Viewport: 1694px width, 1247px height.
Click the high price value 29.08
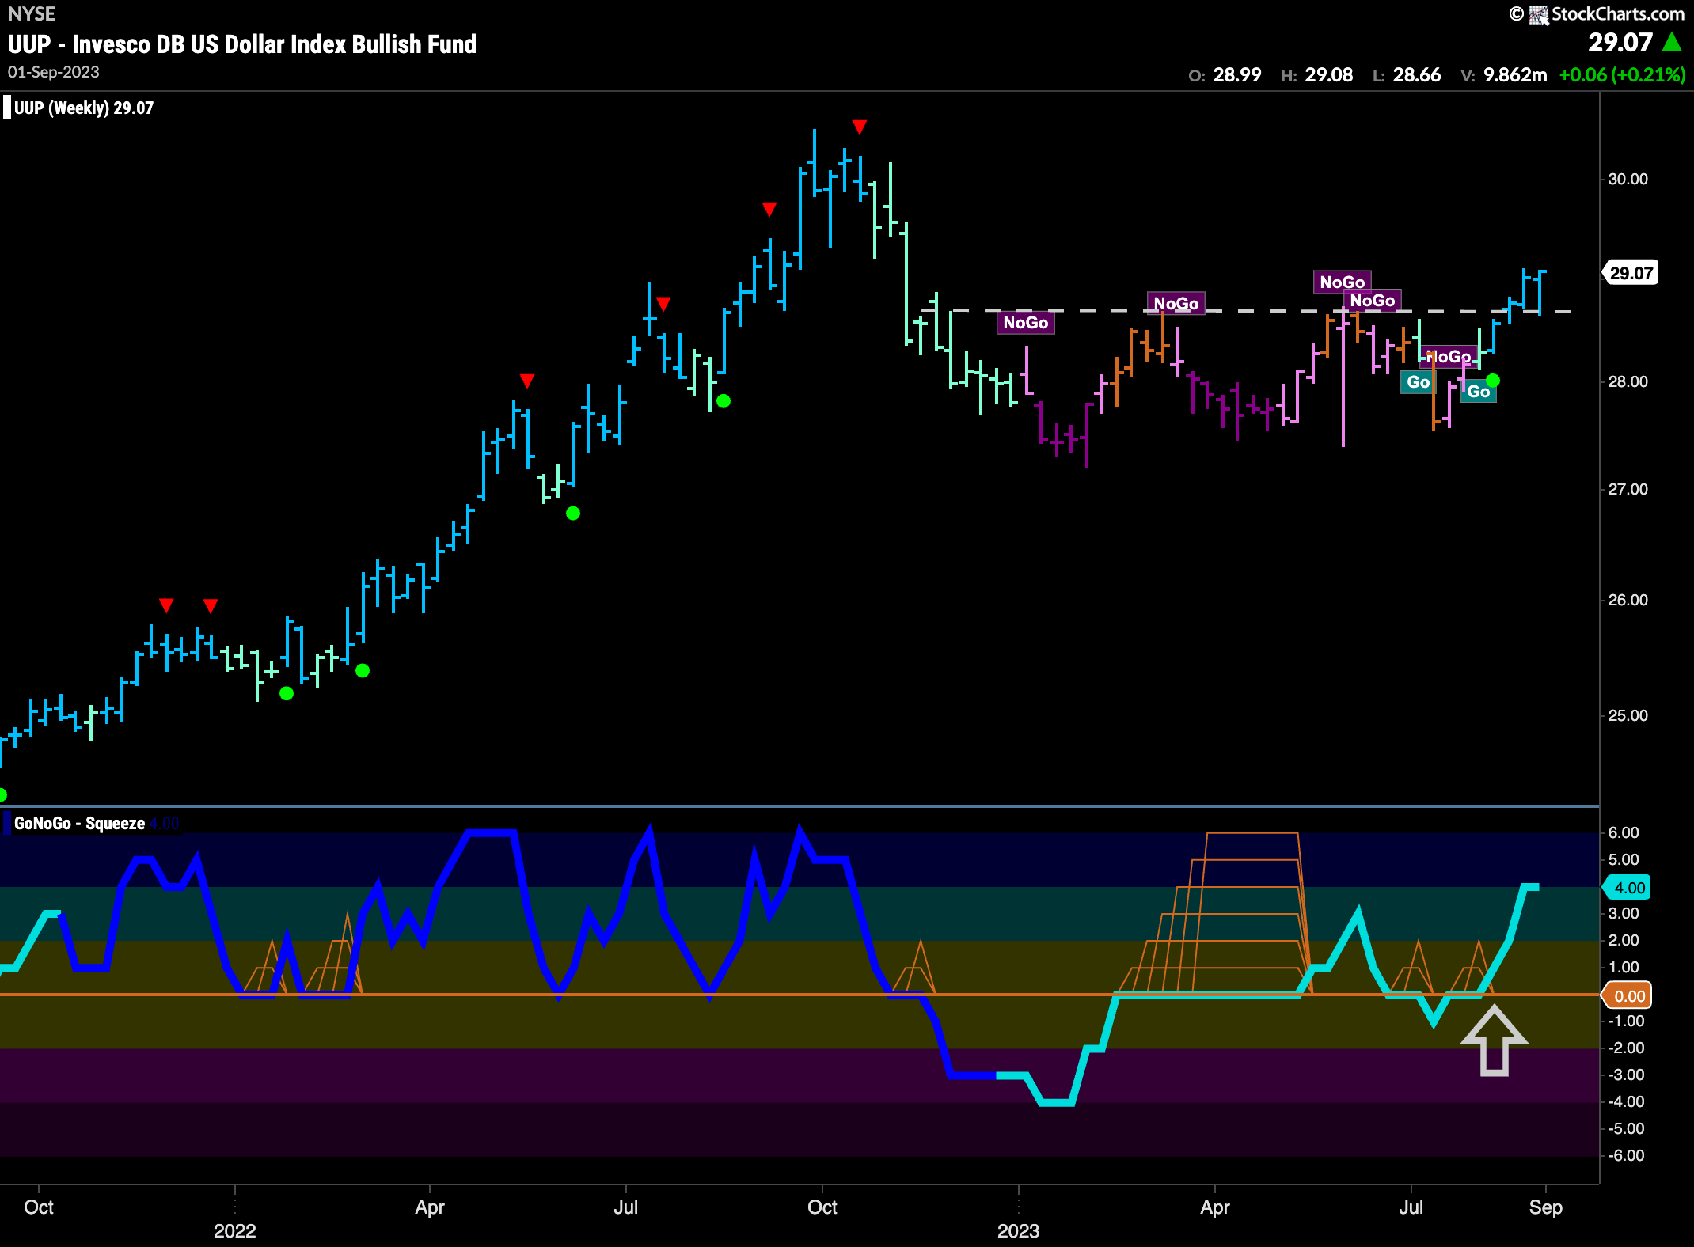1329,75
